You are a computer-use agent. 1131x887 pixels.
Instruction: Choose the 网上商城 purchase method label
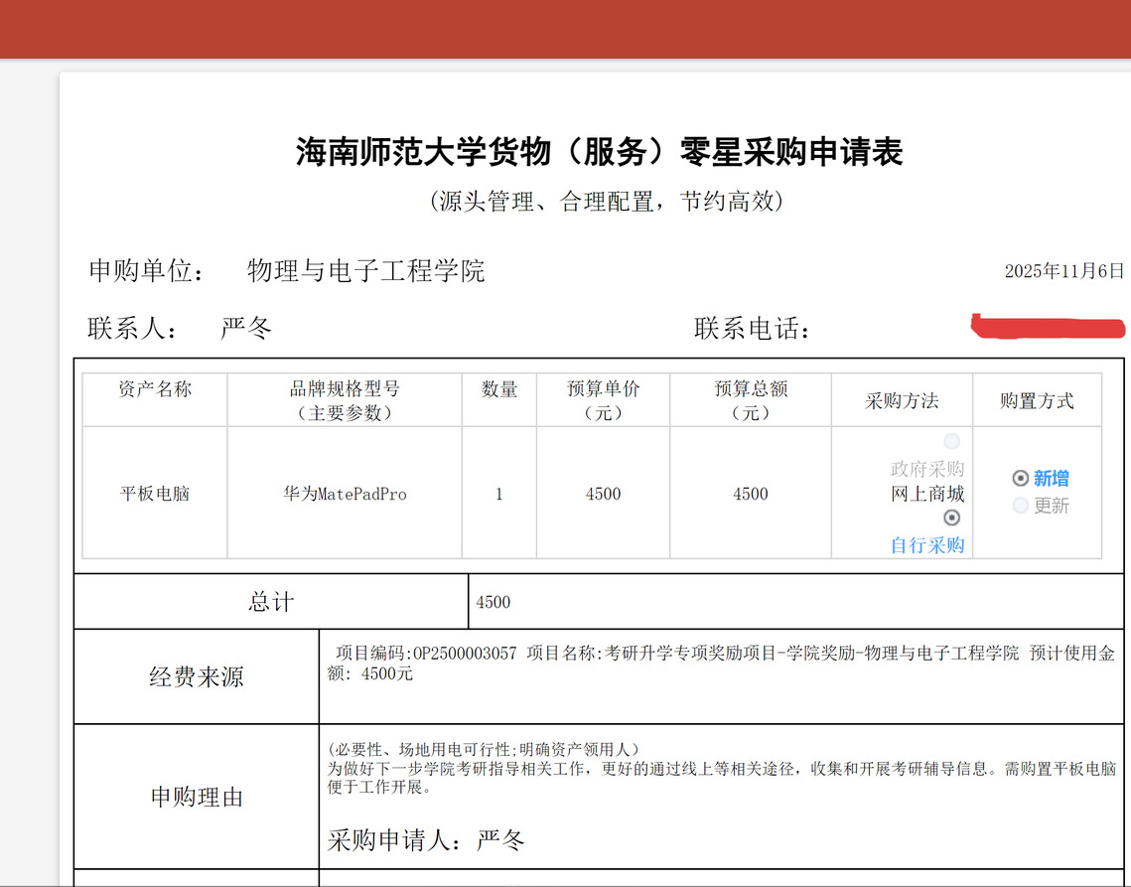(927, 494)
